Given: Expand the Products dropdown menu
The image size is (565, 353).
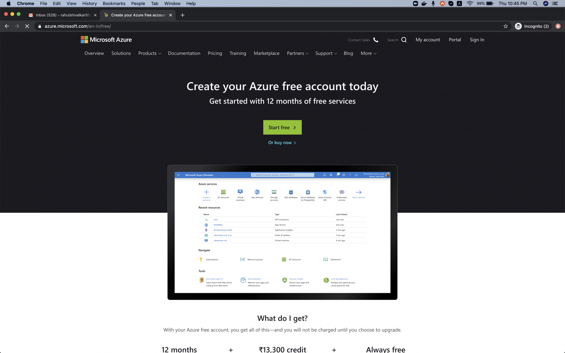Looking at the screenshot, I should [149, 53].
